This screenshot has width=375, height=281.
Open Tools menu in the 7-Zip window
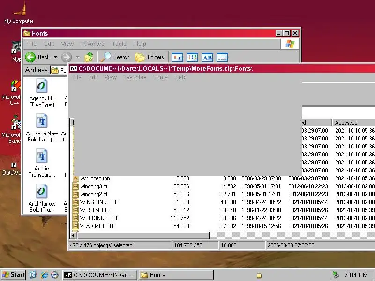160,77
